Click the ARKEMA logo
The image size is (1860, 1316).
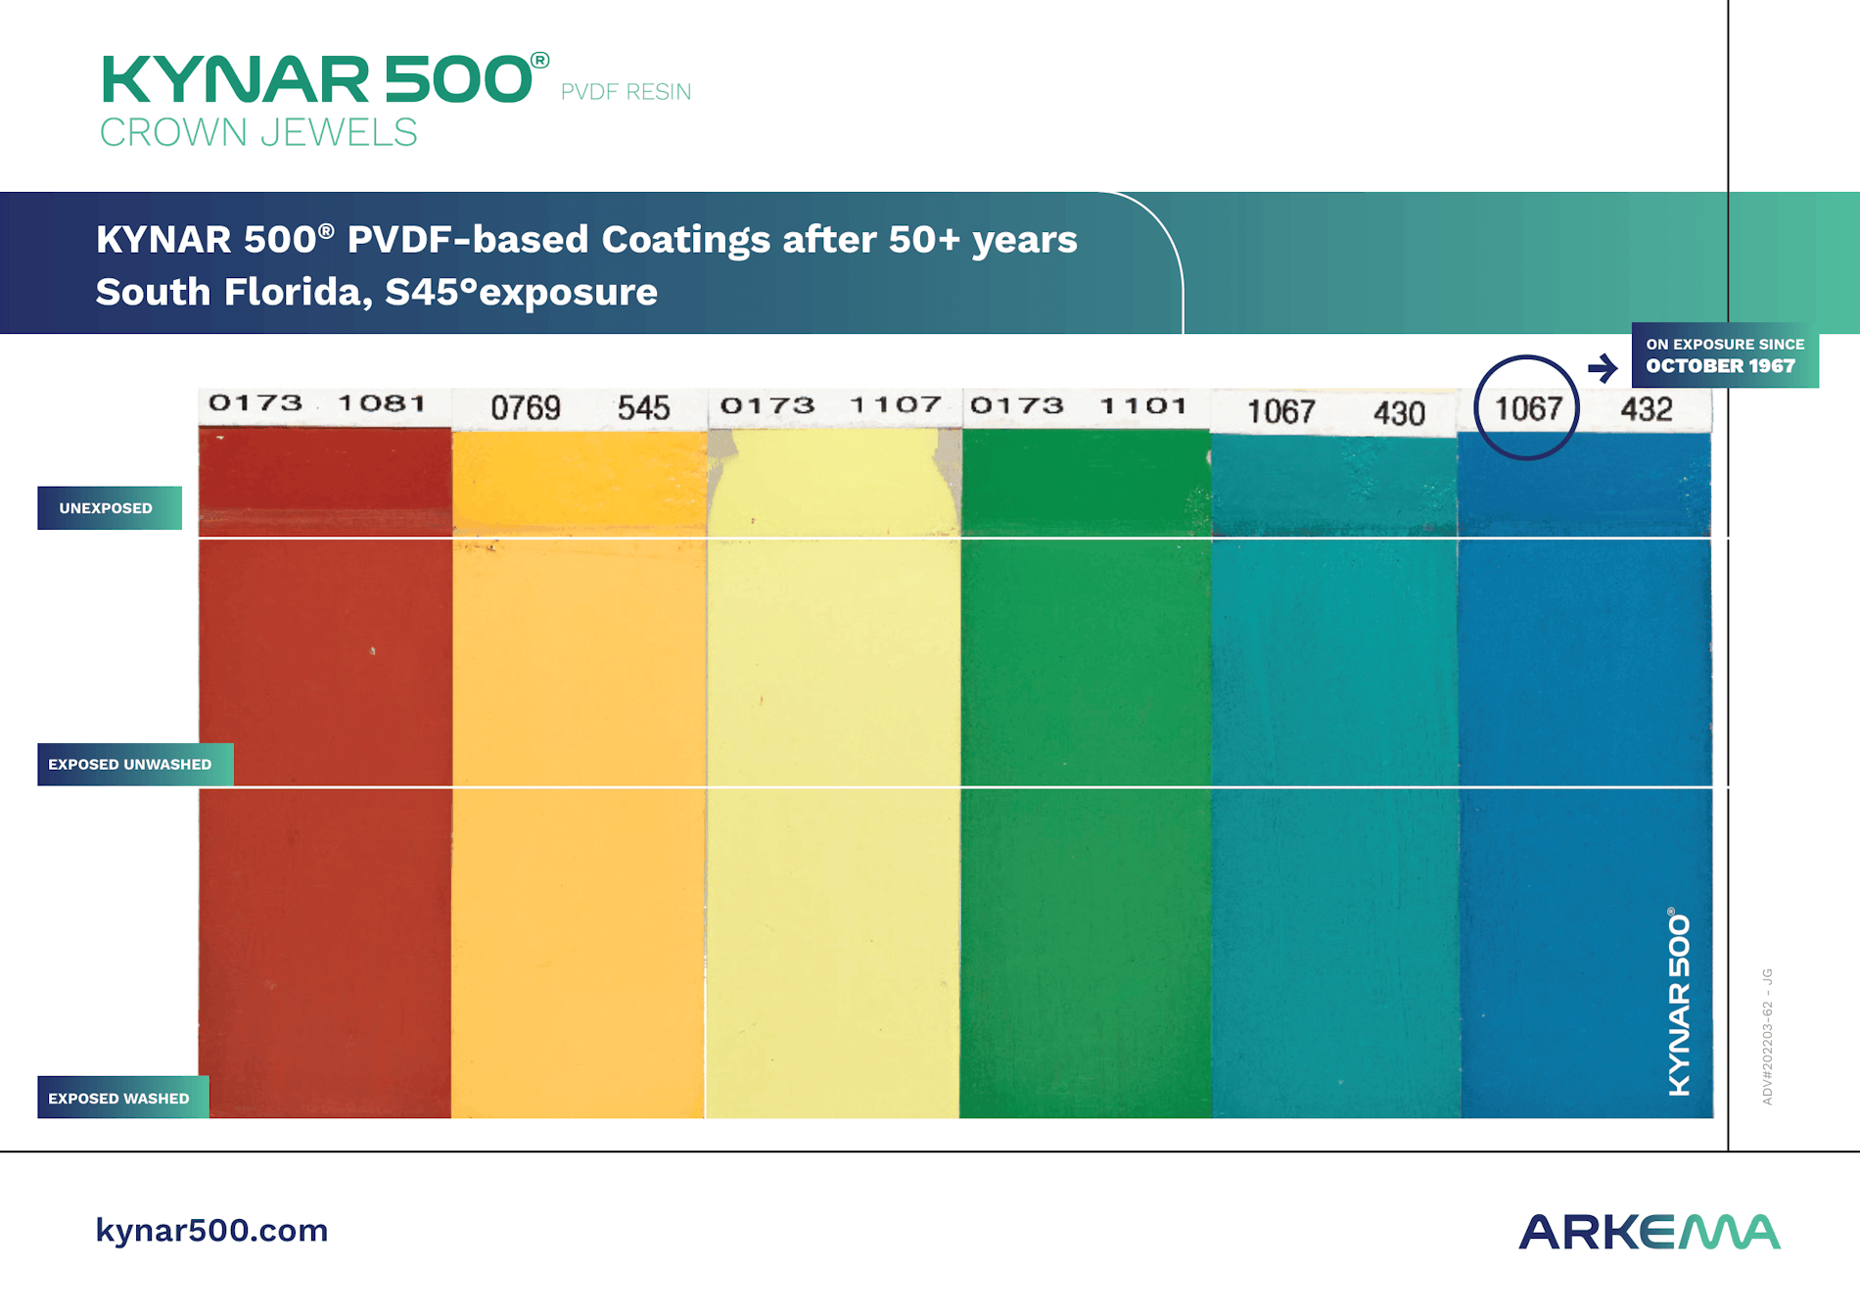(1650, 1232)
